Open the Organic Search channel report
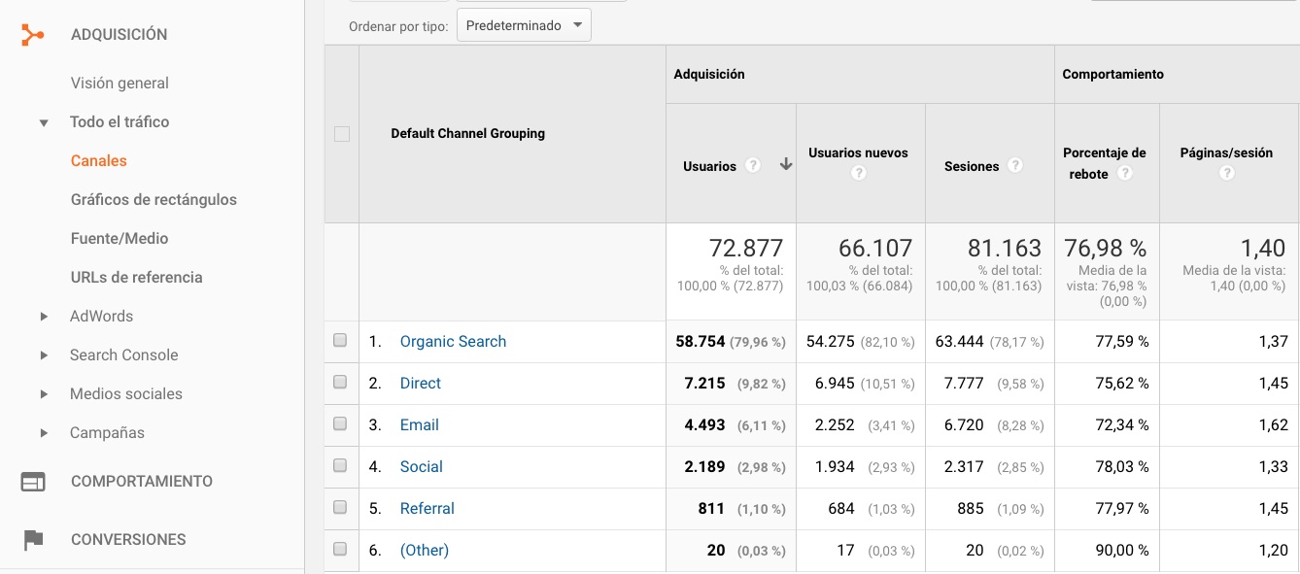1300x574 pixels. 453,341
